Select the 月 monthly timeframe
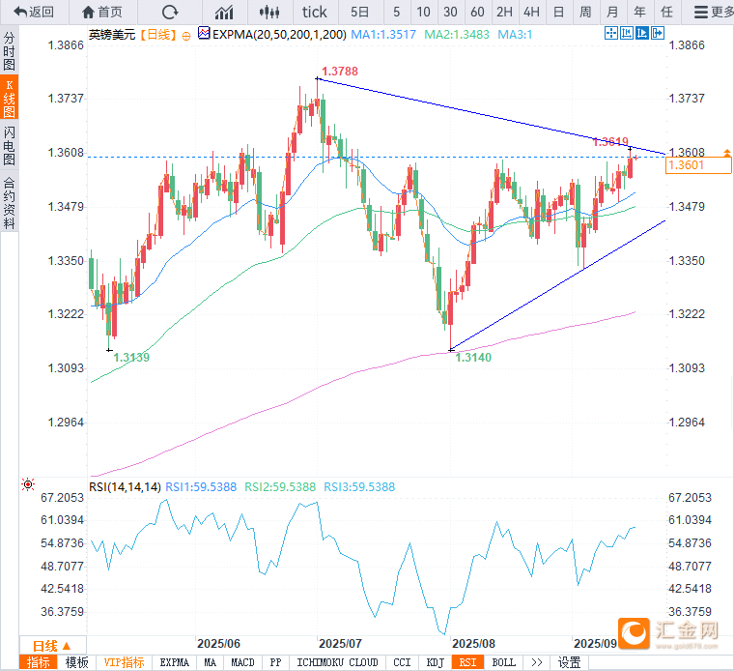The image size is (734, 671). (x=612, y=13)
